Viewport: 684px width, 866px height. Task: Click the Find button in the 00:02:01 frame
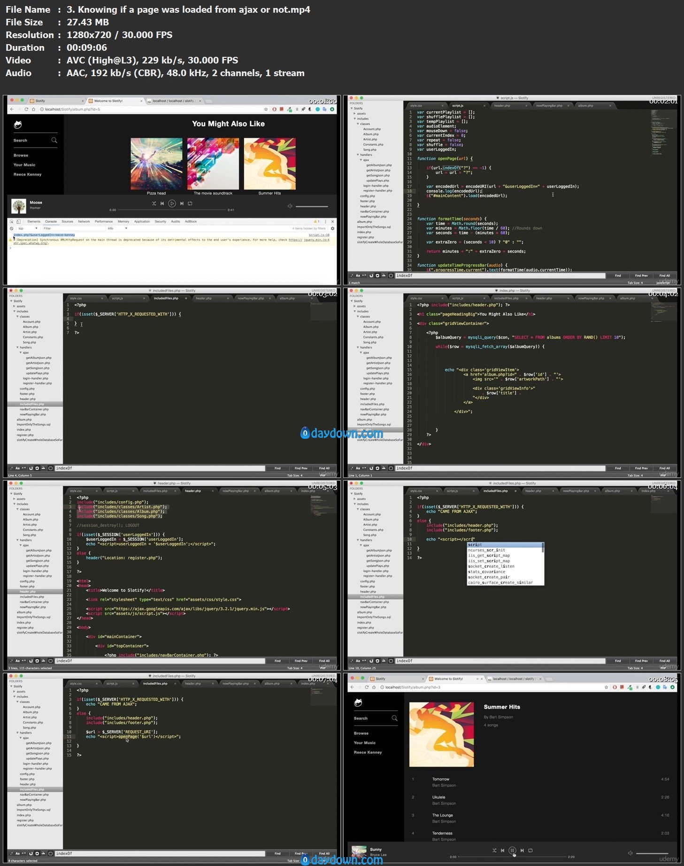point(618,275)
